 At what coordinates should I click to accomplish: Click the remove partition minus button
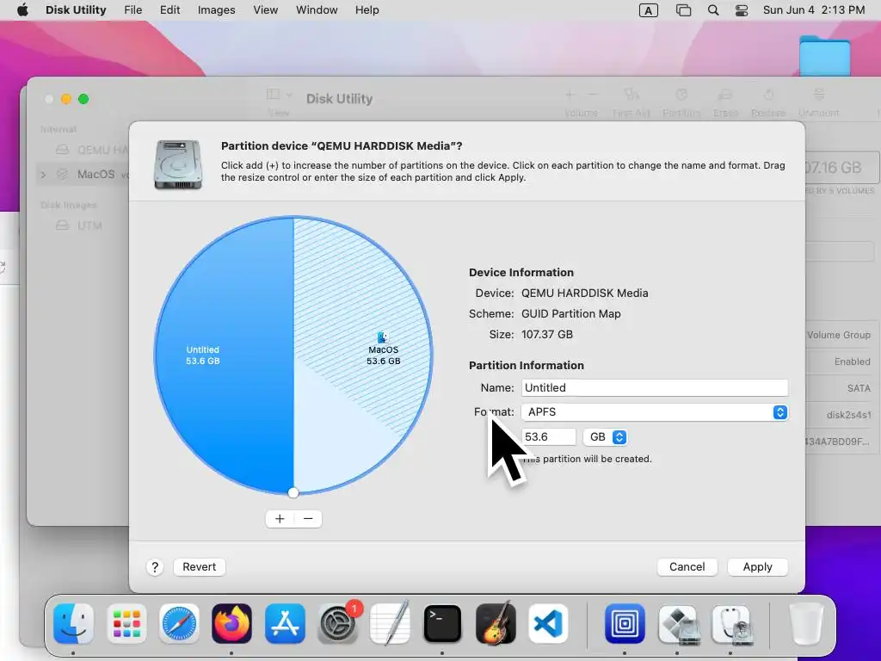click(x=308, y=519)
